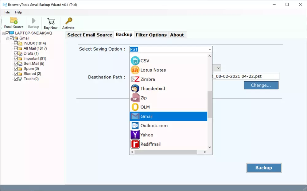Collapse the Gmail tree node
This screenshot has height=191, width=307.
tap(8, 38)
